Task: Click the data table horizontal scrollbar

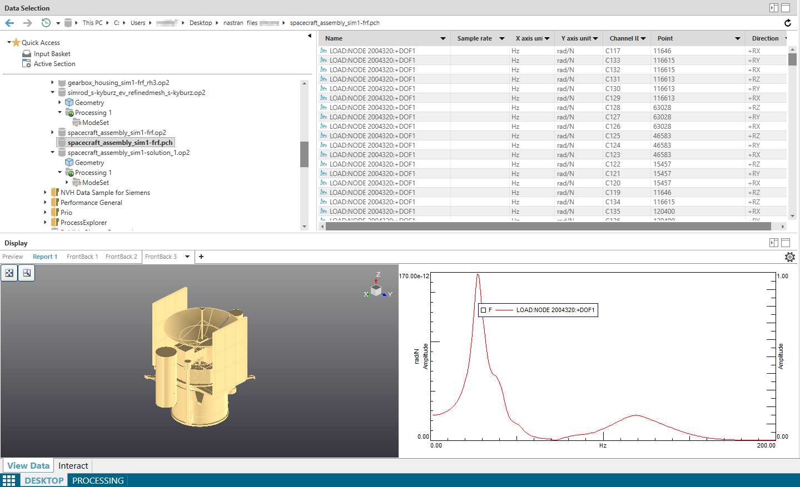Action: pyautogui.click(x=548, y=226)
